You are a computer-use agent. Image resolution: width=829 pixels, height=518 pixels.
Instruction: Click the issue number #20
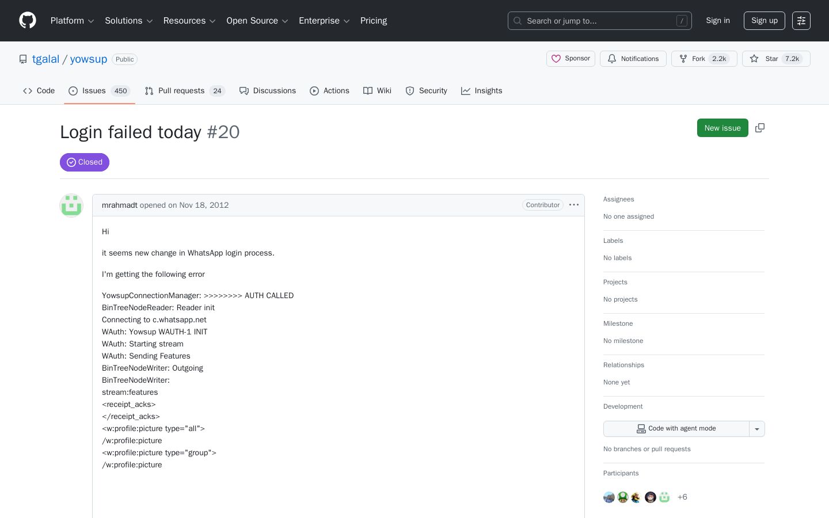tap(223, 132)
